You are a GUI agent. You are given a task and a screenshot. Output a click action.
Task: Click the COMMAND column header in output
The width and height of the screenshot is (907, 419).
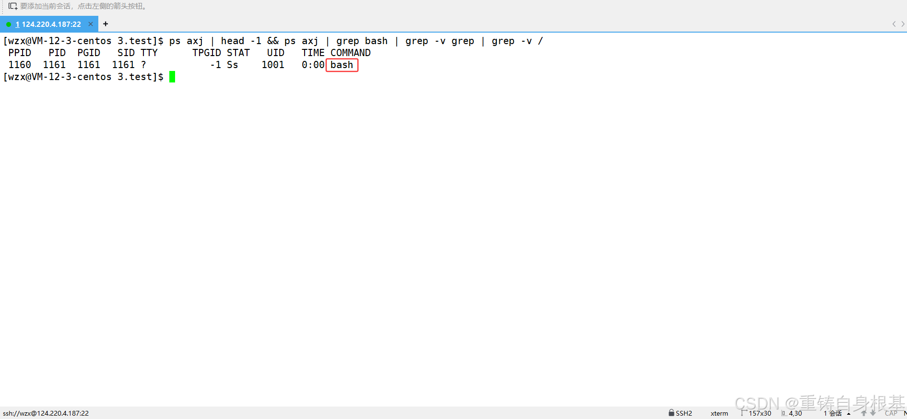click(351, 53)
